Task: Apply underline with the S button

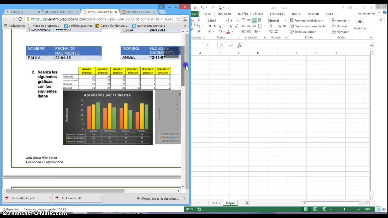Action: pyautogui.click(x=220, y=26)
